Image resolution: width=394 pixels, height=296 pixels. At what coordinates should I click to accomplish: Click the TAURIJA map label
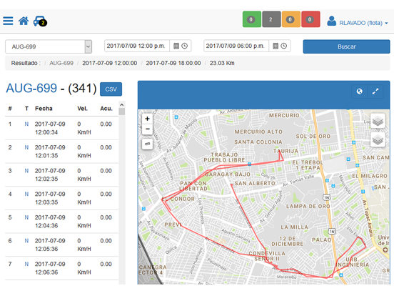tap(286, 151)
